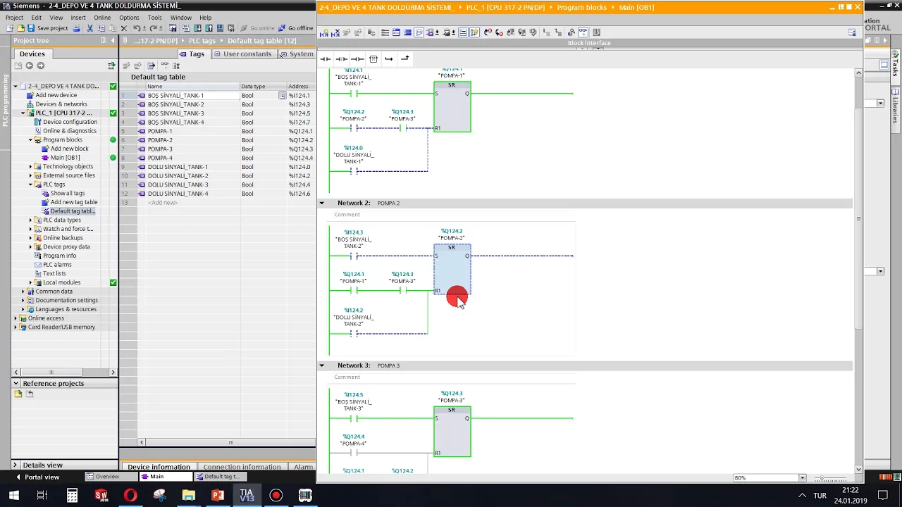Expand the Online access node

pyautogui.click(x=16, y=318)
